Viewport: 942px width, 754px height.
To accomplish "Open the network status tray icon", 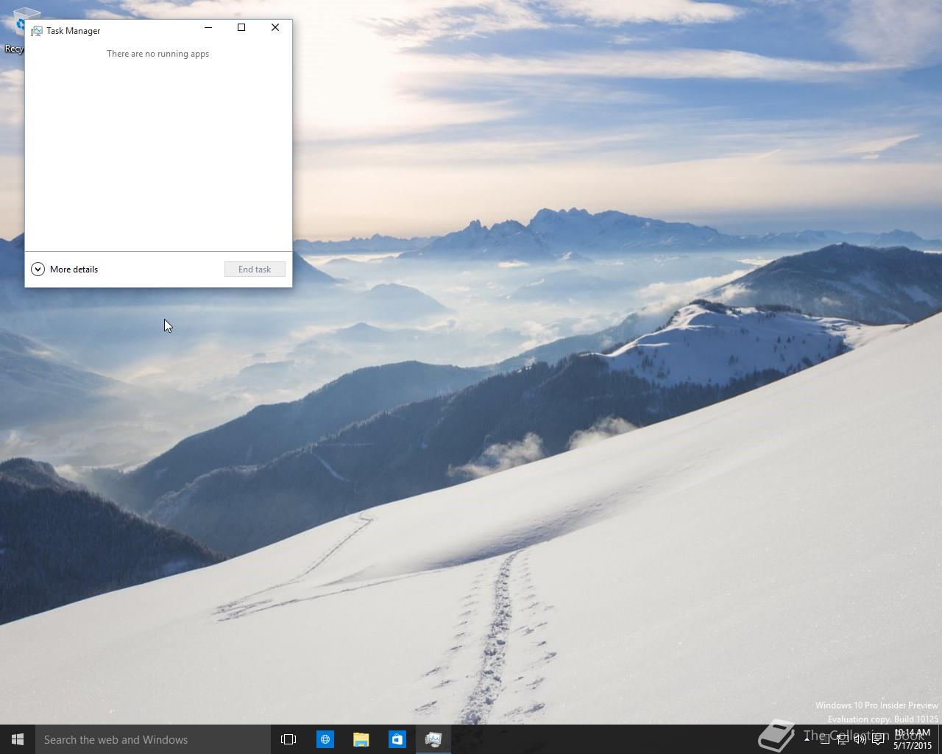I will (x=843, y=739).
